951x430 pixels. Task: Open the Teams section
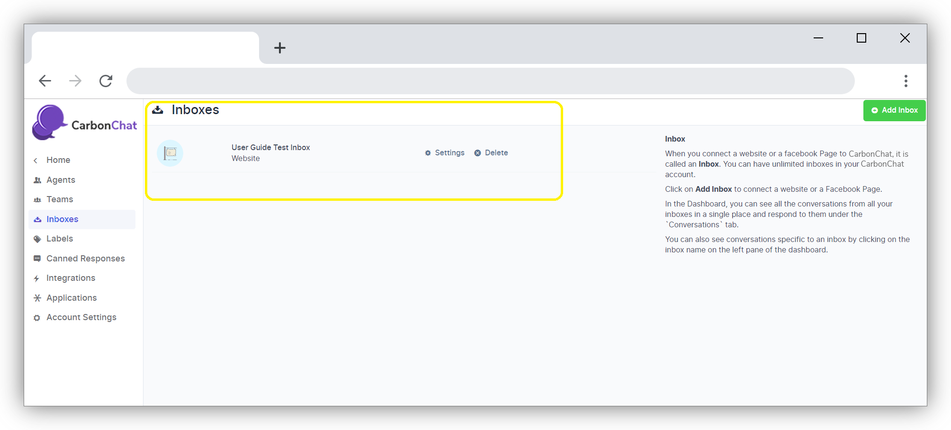point(60,199)
